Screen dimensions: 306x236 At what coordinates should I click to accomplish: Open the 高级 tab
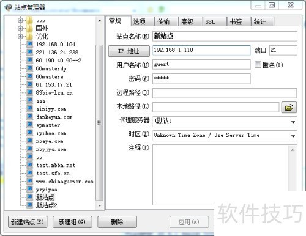(190, 21)
